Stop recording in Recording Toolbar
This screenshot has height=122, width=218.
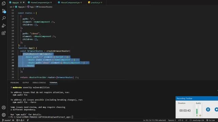pos(216,109)
